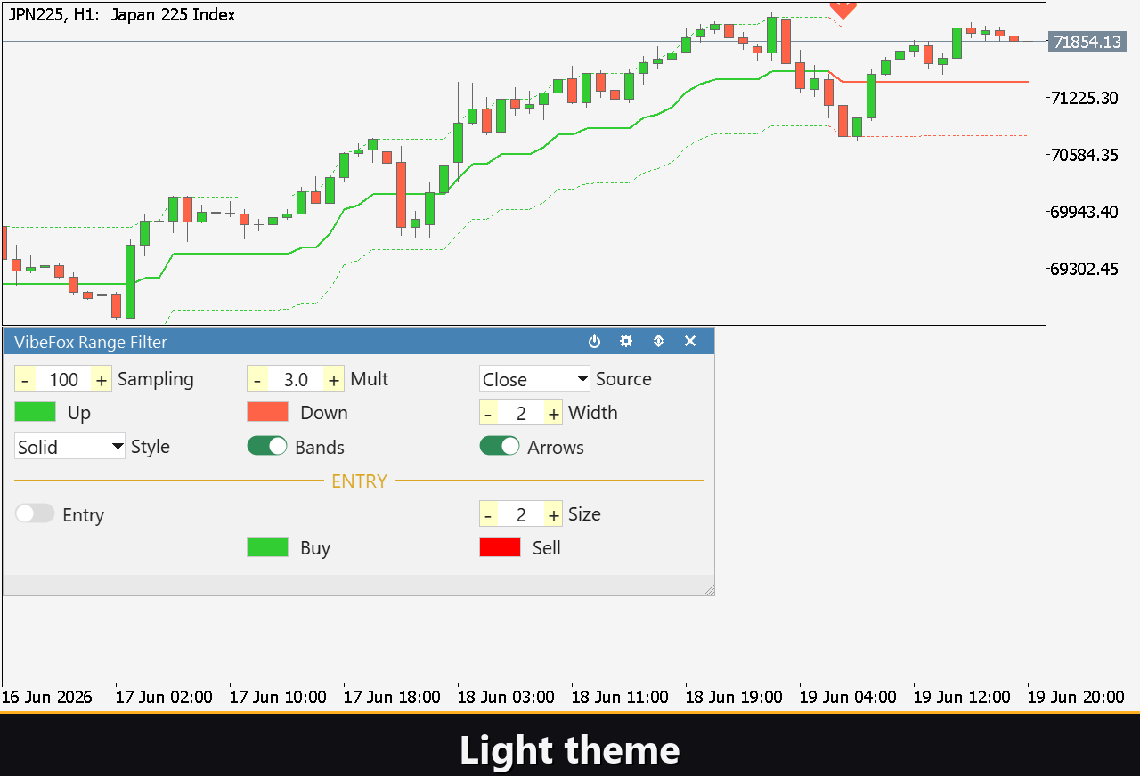Decrease Size value with minus button
This screenshot has height=776, width=1140.
point(489,514)
